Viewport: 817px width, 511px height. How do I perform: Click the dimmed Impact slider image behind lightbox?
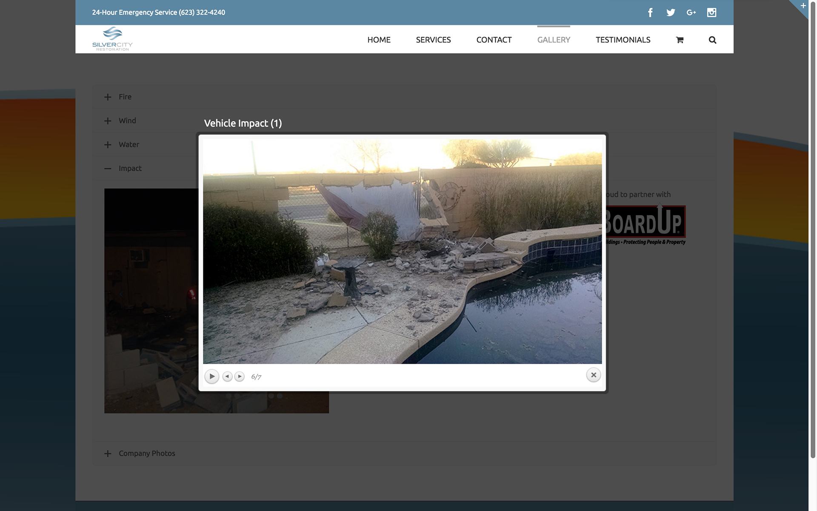(151, 301)
